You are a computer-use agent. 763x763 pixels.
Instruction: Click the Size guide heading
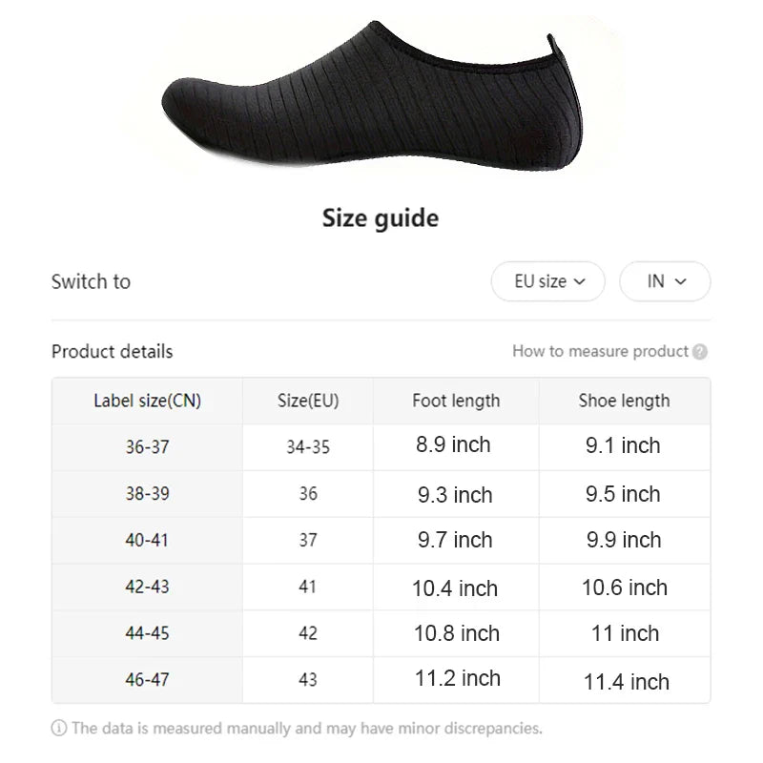click(381, 218)
